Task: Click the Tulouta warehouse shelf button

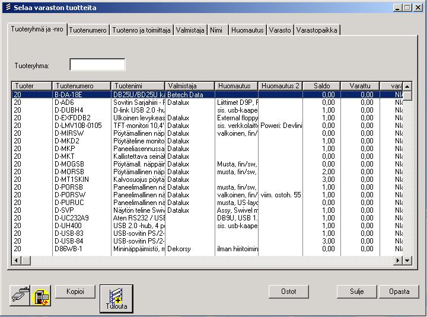Action: (x=117, y=299)
